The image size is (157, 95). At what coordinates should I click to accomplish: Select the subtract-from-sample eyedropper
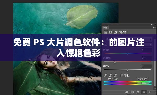[115, 75]
